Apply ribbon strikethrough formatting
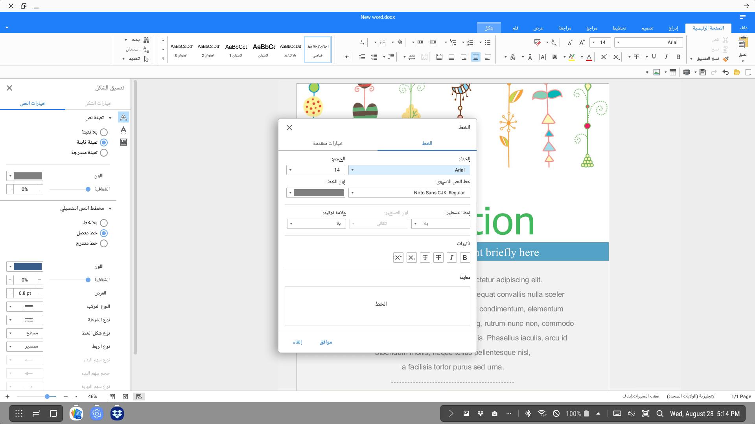The image size is (755, 424). click(637, 57)
